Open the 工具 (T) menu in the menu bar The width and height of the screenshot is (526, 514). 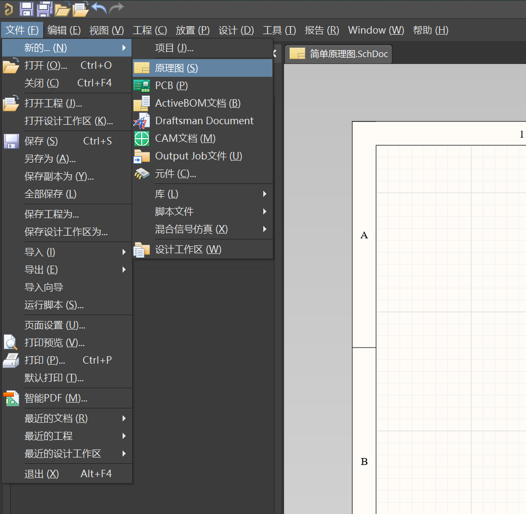point(279,30)
